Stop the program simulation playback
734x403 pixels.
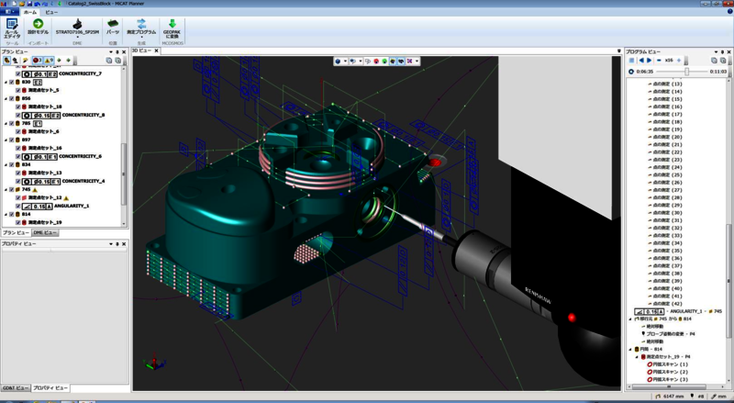pyautogui.click(x=631, y=61)
